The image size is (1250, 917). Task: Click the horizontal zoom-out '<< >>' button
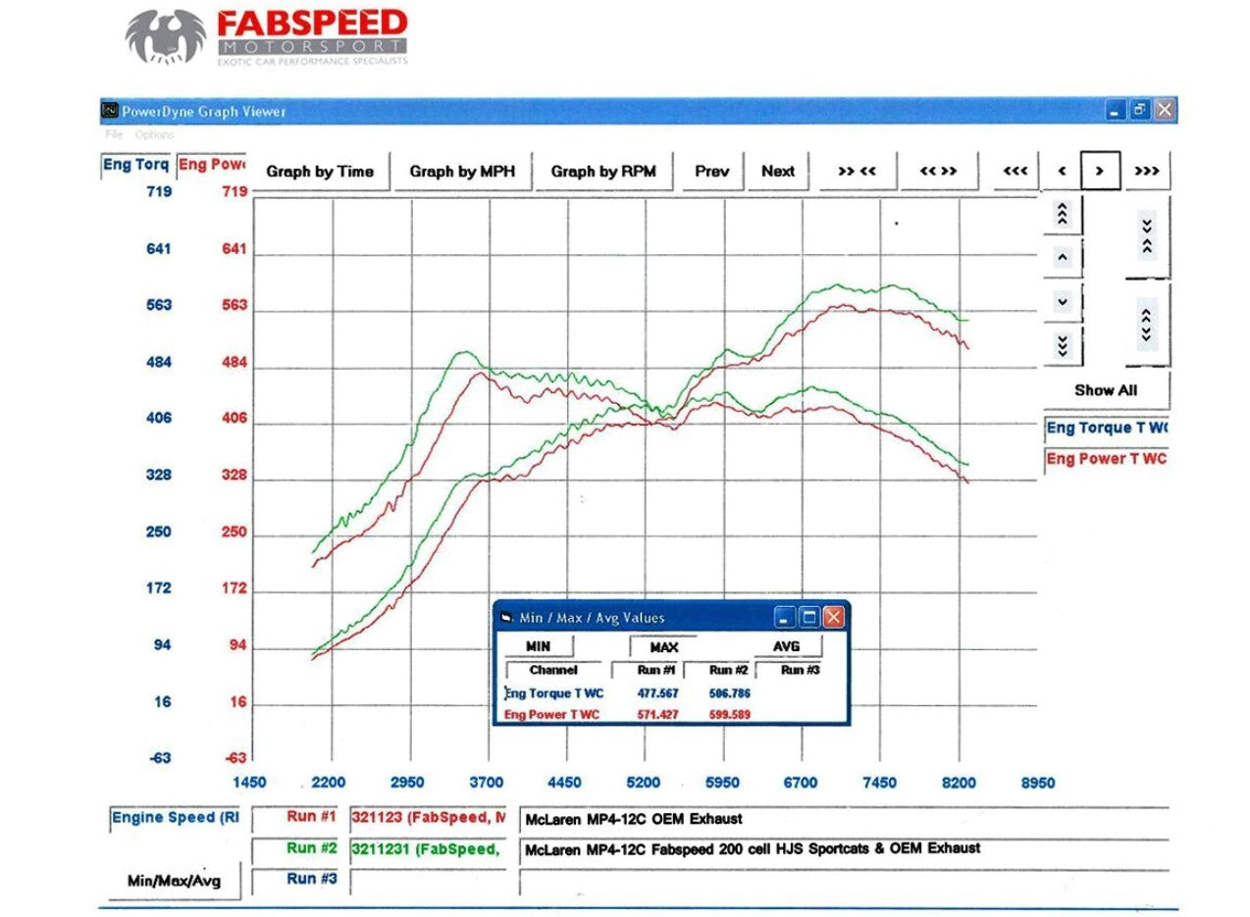point(938,171)
